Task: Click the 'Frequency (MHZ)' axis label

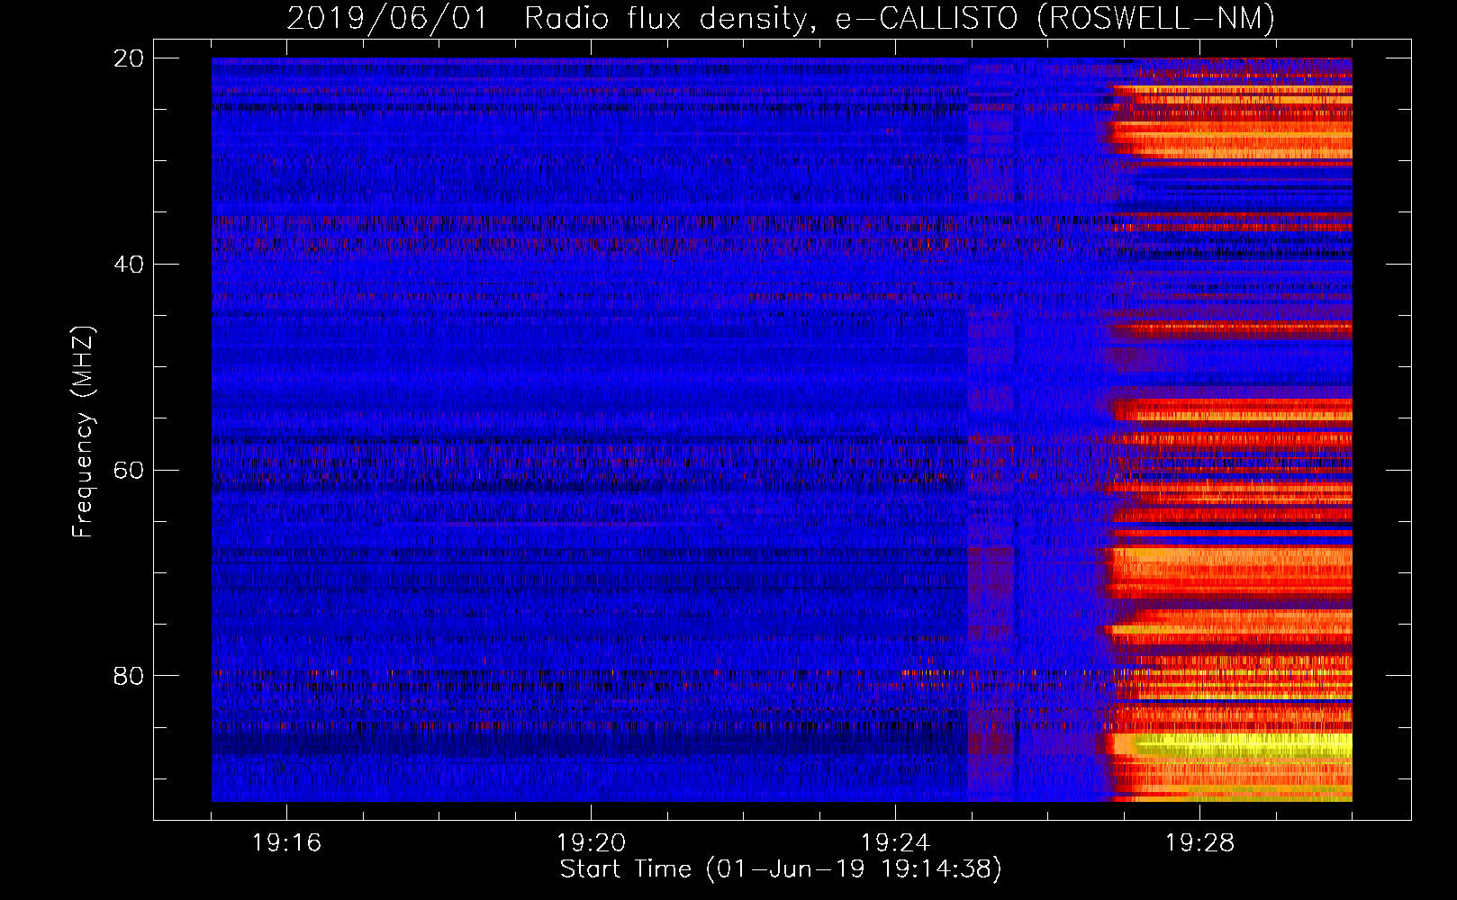Action: coord(83,432)
